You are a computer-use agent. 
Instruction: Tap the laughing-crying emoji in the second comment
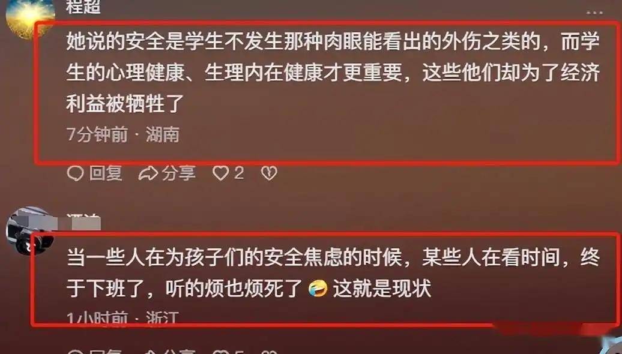318,288
